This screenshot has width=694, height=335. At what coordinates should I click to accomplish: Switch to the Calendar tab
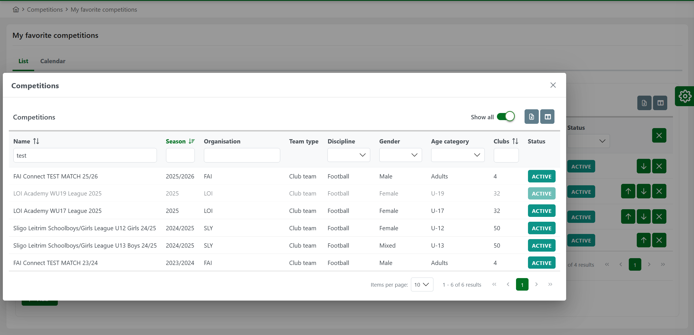[53, 61]
